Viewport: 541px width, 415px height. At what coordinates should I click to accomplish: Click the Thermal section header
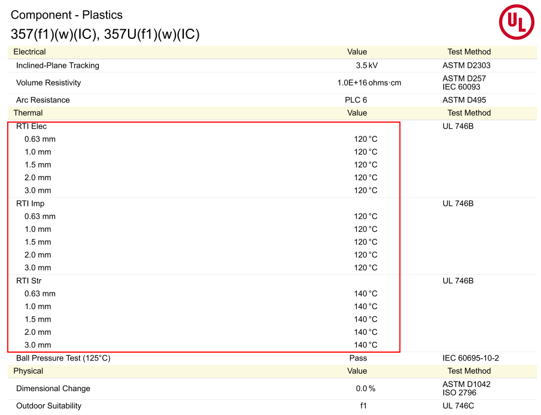(28, 113)
